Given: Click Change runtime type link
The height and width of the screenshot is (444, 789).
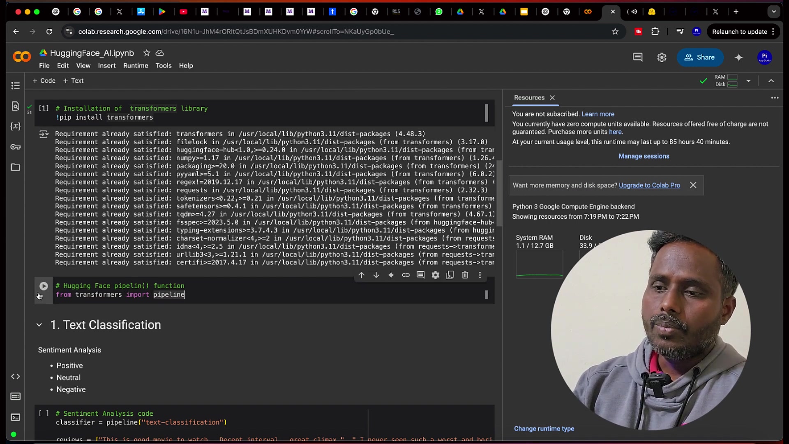Looking at the screenshot, I should coord(544,428).
